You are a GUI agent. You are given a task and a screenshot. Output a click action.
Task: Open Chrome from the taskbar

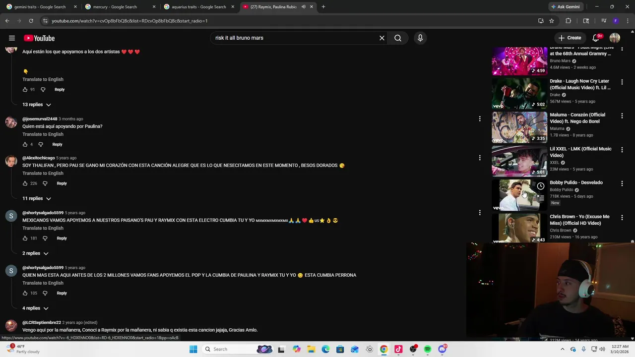point(383,349)
